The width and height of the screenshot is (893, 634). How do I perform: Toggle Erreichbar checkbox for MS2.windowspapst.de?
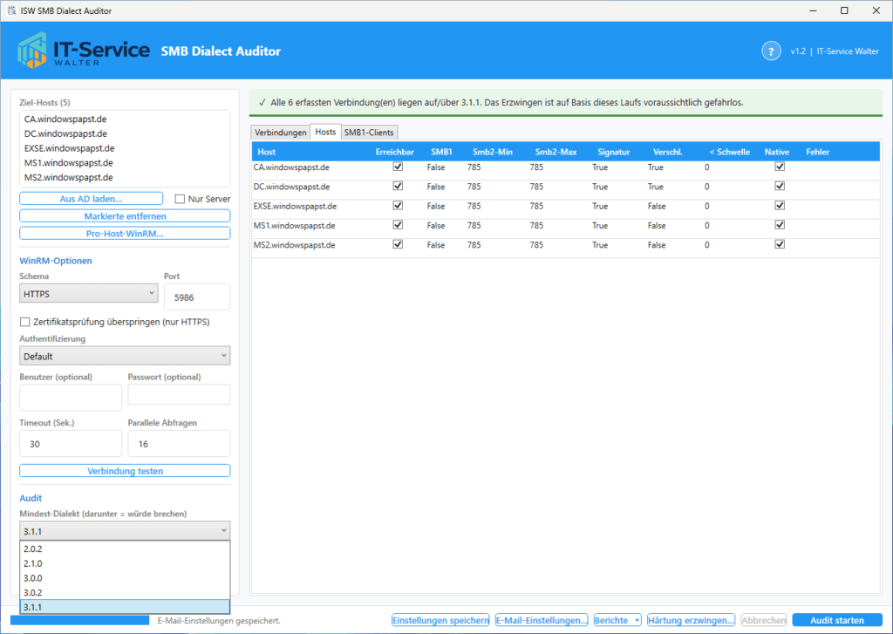398,244
